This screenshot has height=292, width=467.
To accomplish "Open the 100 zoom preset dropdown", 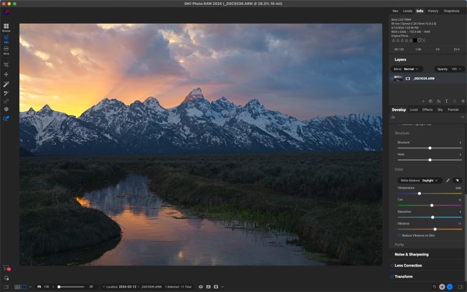I will tap(49, 287).
